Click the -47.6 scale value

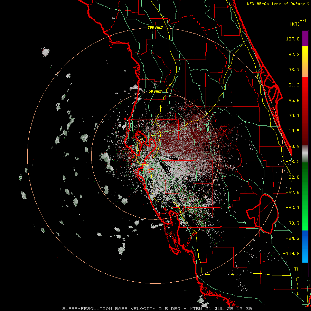click(293, 192)
